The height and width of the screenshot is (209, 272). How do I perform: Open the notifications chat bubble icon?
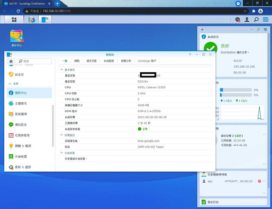[x=238, y=20]
